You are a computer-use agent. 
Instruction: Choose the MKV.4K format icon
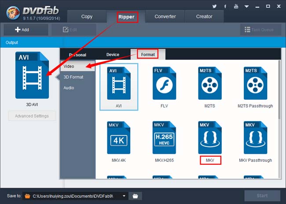point(119,138)
